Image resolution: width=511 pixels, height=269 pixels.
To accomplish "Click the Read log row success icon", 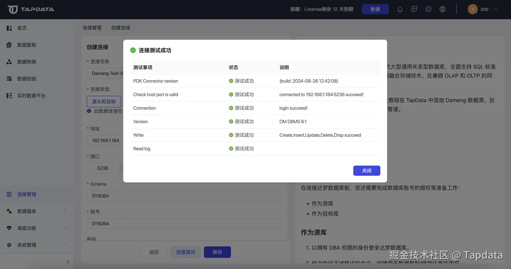I will pyautogui.click(x=231, y=148).
